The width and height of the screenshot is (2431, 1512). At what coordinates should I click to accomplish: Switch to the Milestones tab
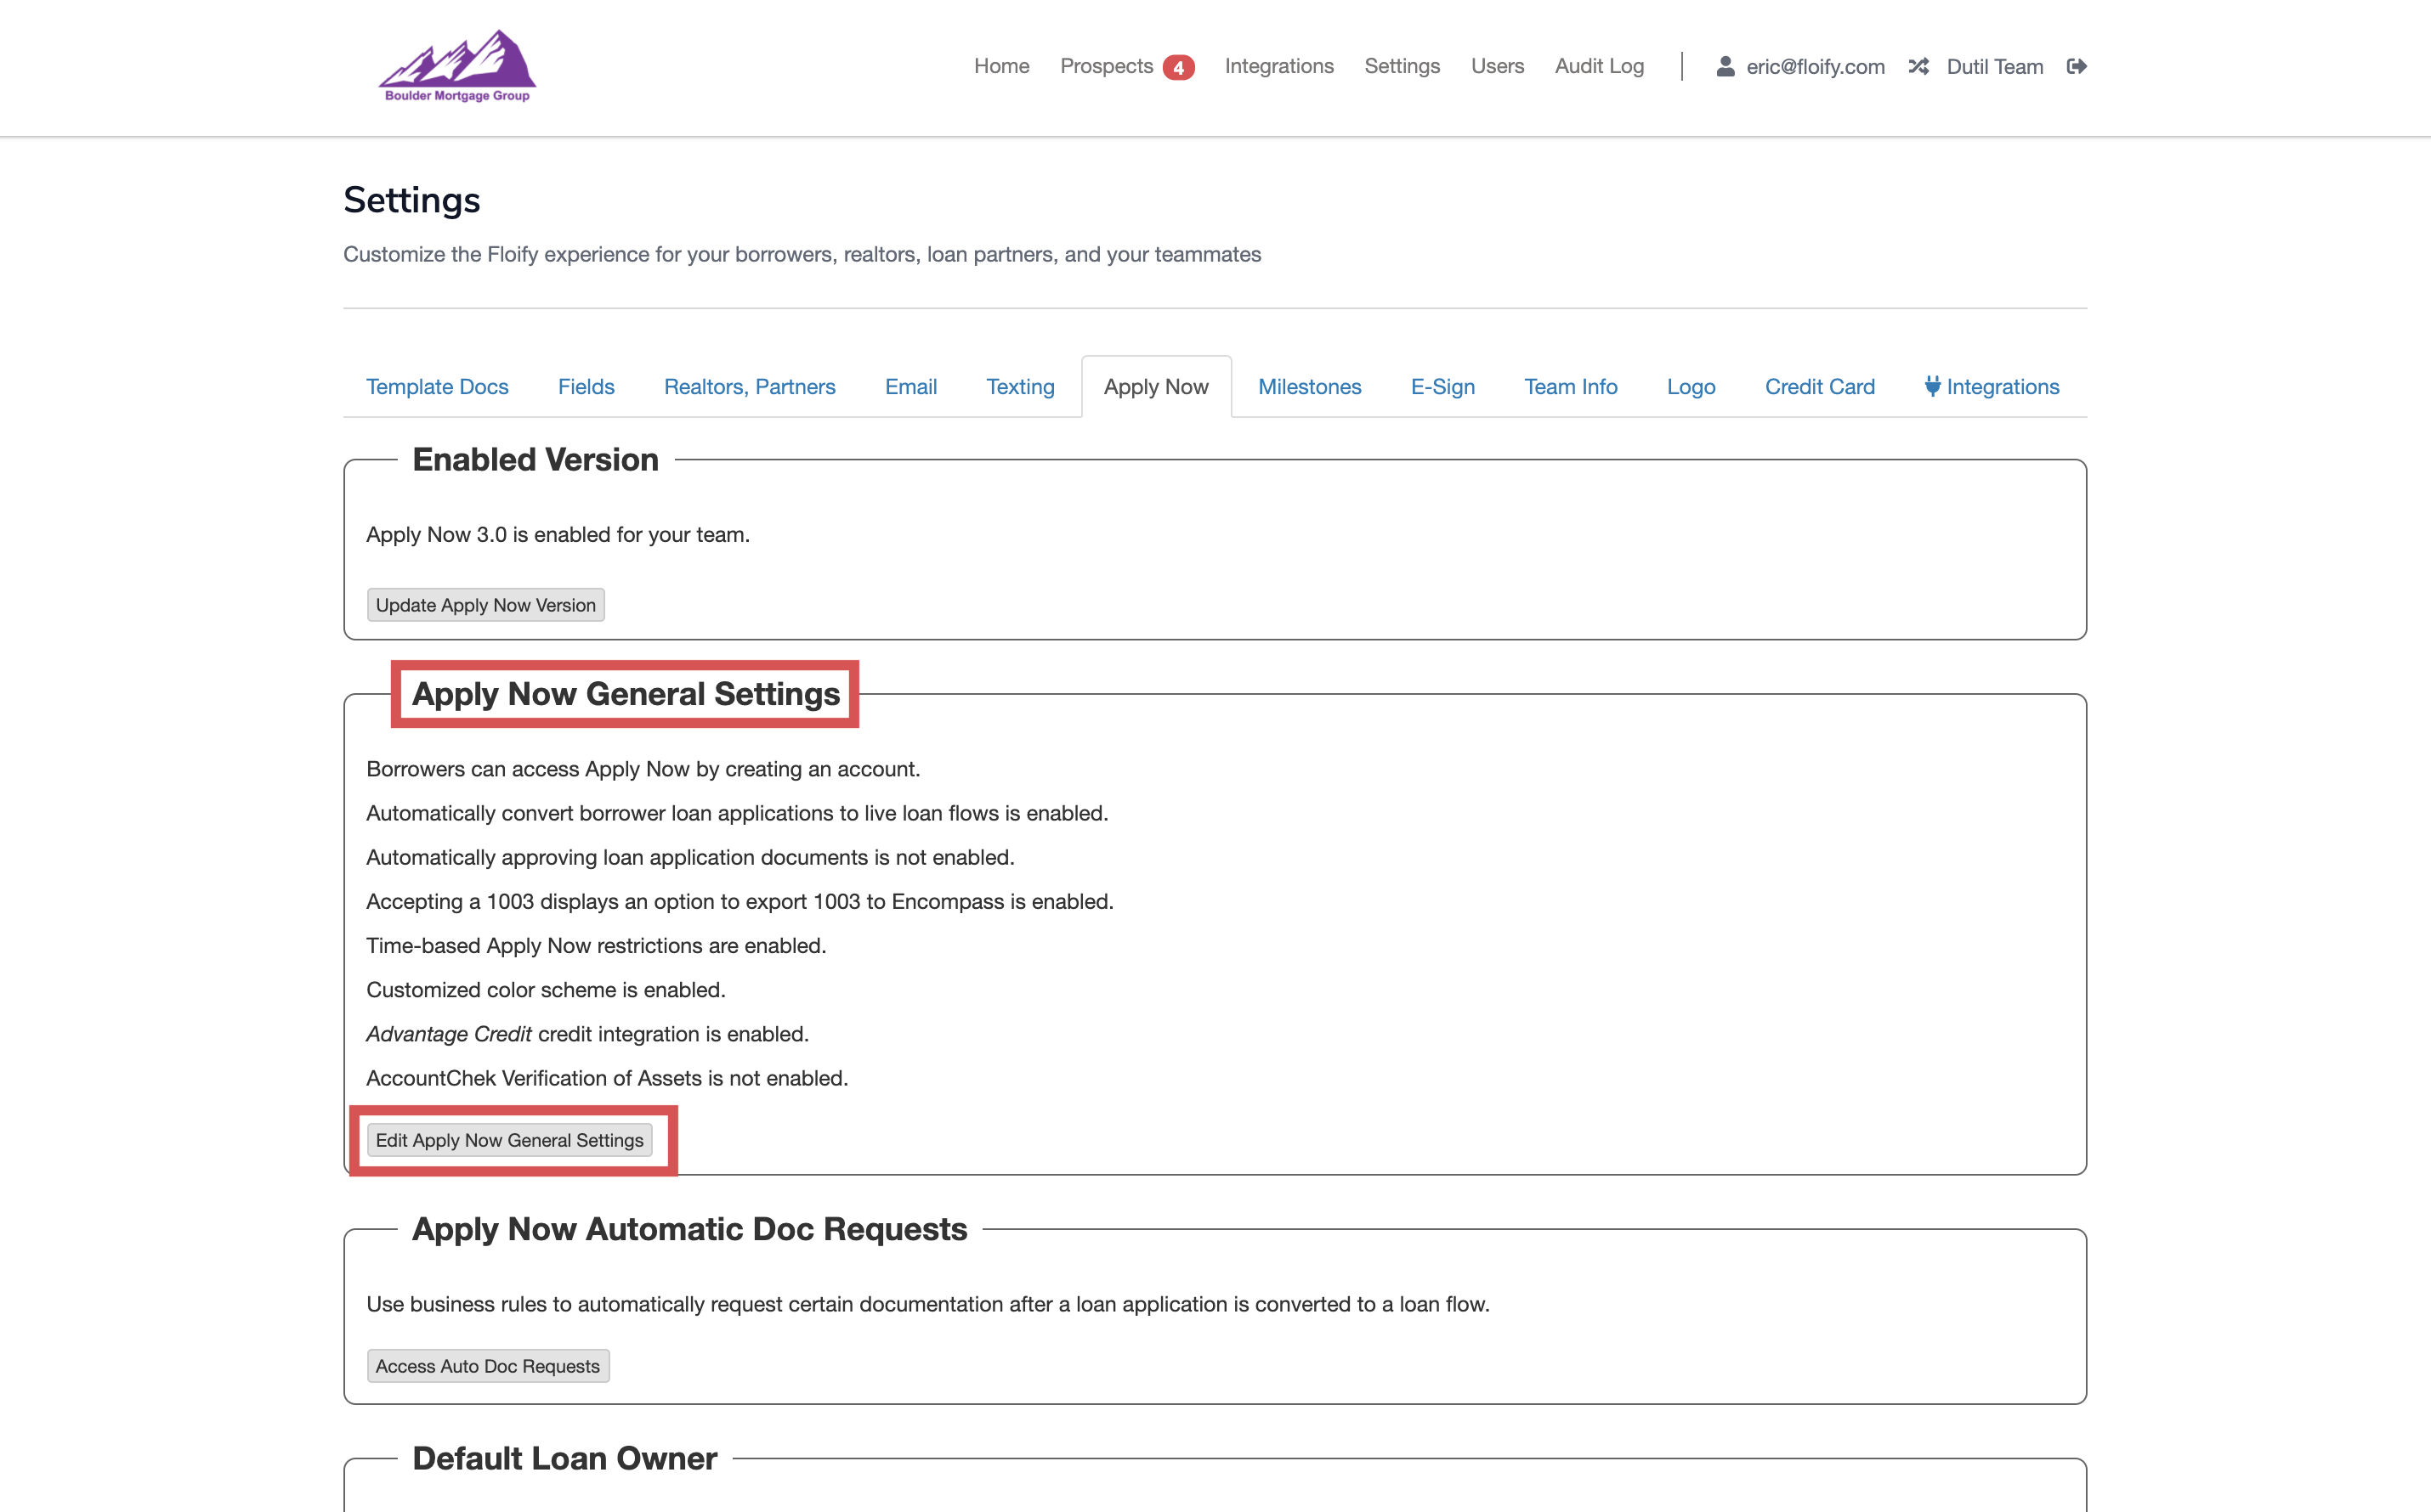pyautogui.click(x=1310, y=387)
